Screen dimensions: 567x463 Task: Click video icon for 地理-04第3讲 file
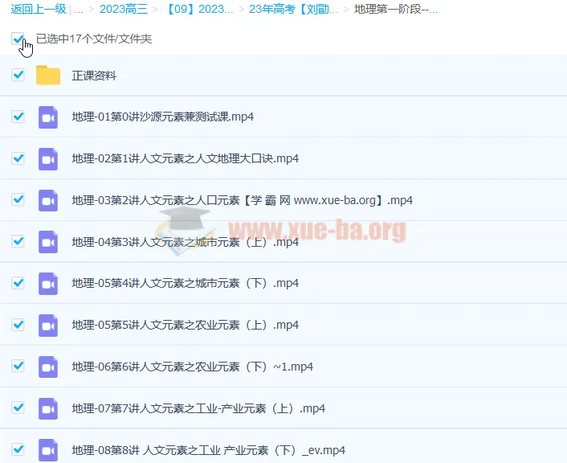point(48,242)
